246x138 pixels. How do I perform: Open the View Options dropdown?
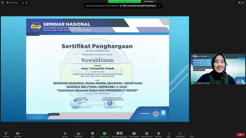click(150, 2)
